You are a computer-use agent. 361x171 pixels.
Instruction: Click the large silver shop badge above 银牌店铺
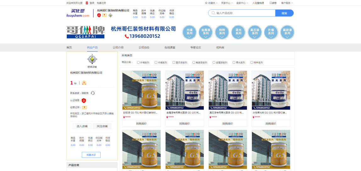[x=92, y=59]
